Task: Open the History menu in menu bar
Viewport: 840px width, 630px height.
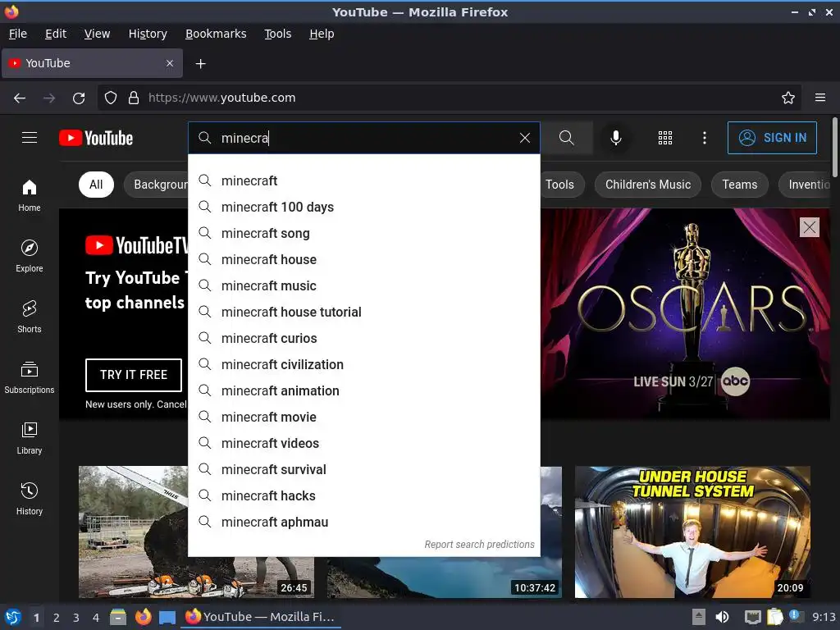Action: click(x=148, y=34)
